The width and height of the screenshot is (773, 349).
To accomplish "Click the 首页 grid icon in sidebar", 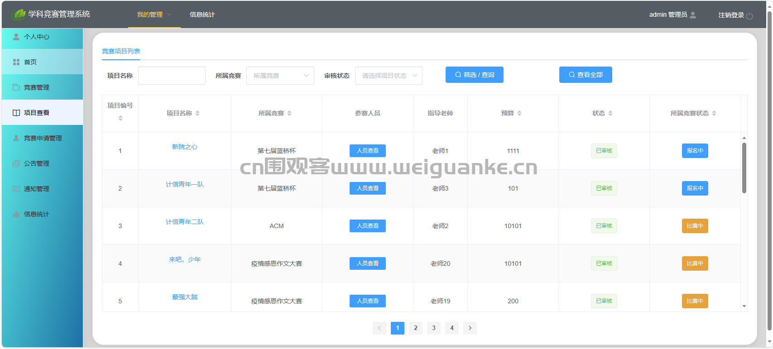I will pos(16,62).
